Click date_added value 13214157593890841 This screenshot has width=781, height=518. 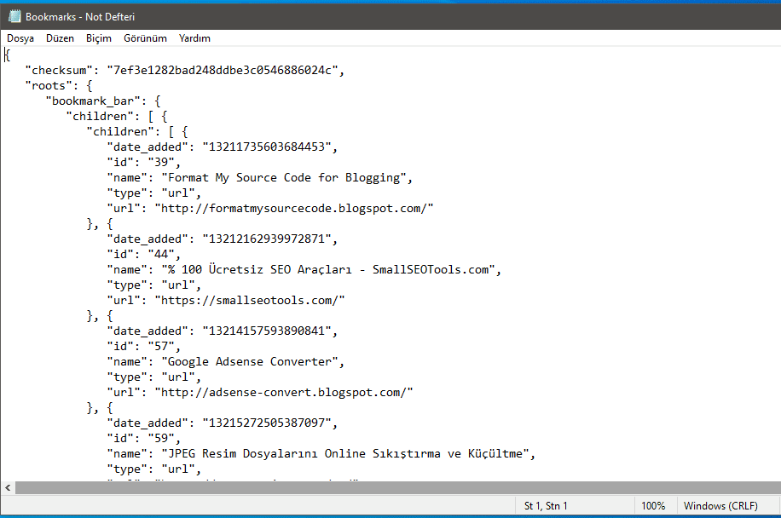tap(267, 331)
